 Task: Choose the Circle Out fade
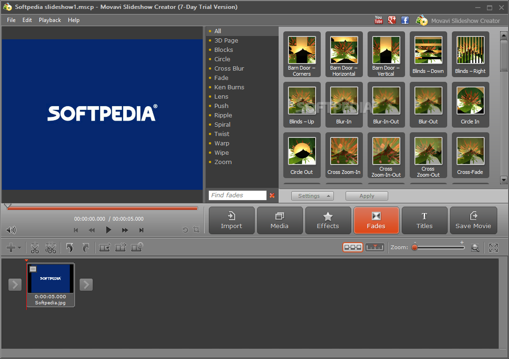coord(302,155)
